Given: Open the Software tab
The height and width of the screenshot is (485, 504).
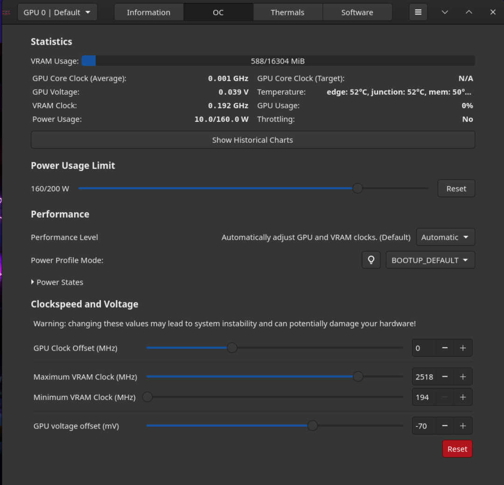Looking at the screenshot, I should click(x=357, y=12).
